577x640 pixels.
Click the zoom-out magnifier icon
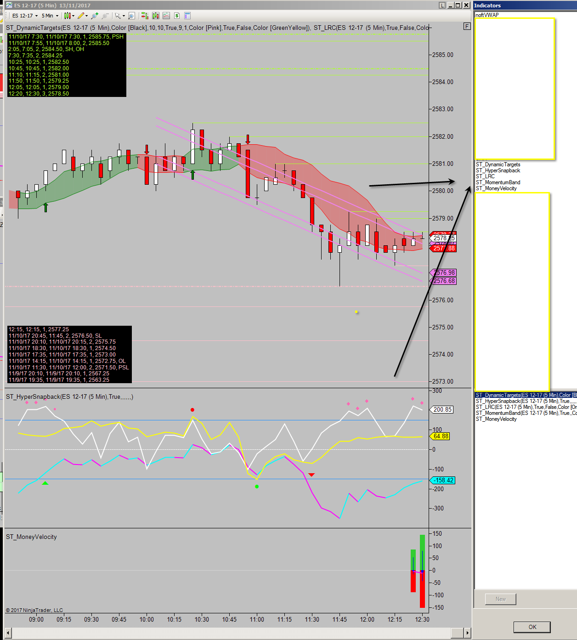point(105,16)
